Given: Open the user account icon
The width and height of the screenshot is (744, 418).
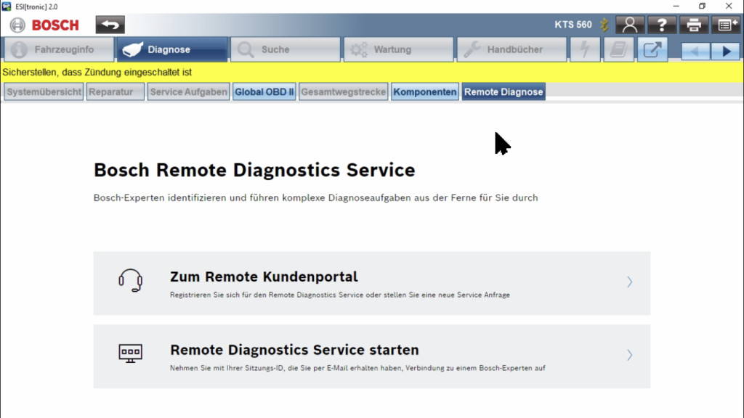Looking at the screenshot, I should 630,25.
